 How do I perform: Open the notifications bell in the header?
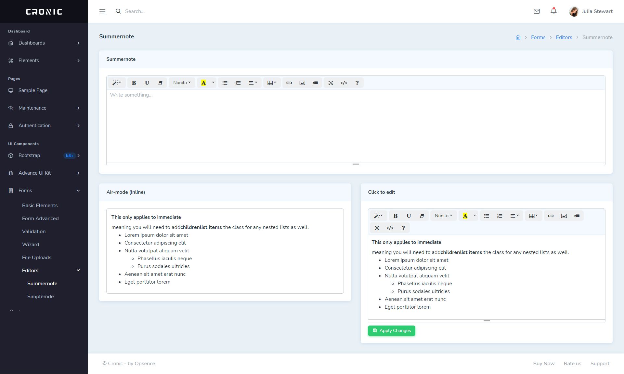553,11
